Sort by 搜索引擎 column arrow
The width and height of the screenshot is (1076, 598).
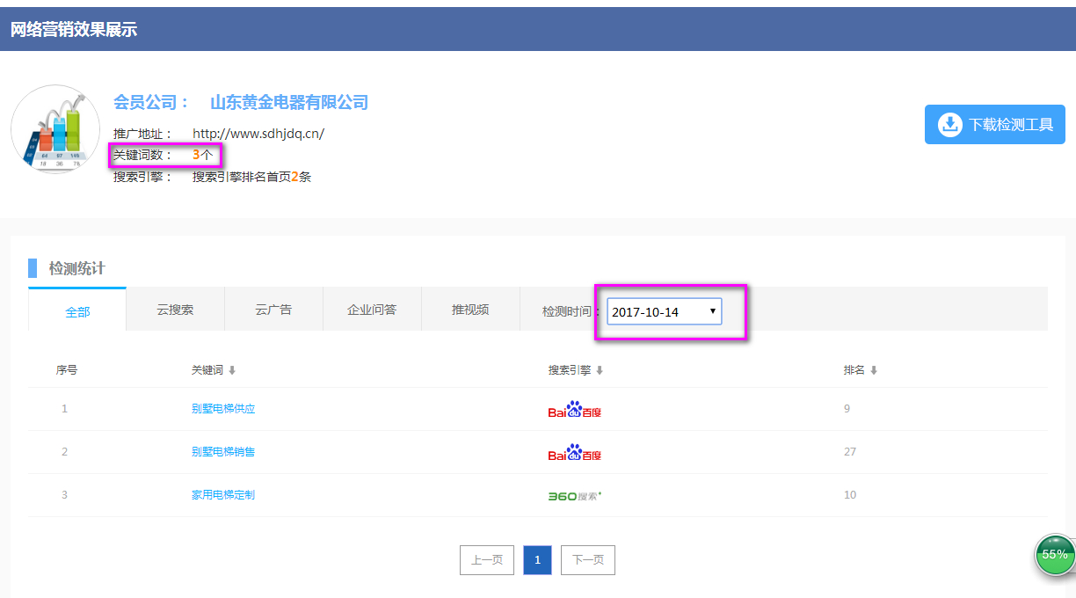point(600,370)
